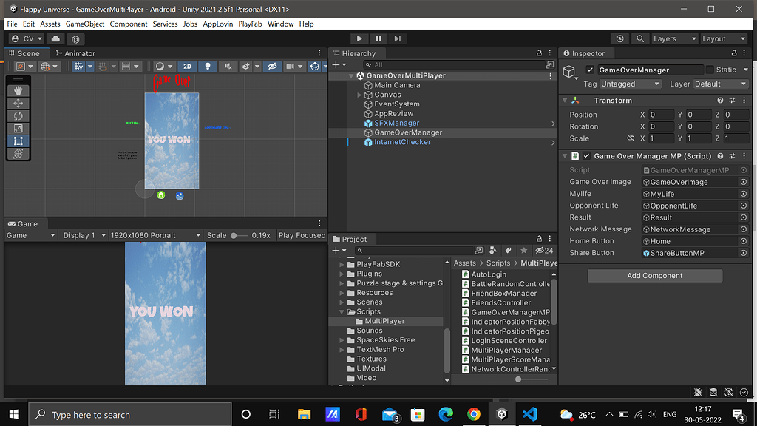This screenshot has height=426, width=757.
Task: Disable the Game Over Manager MP script checkbox
Action: click(586, 156)
